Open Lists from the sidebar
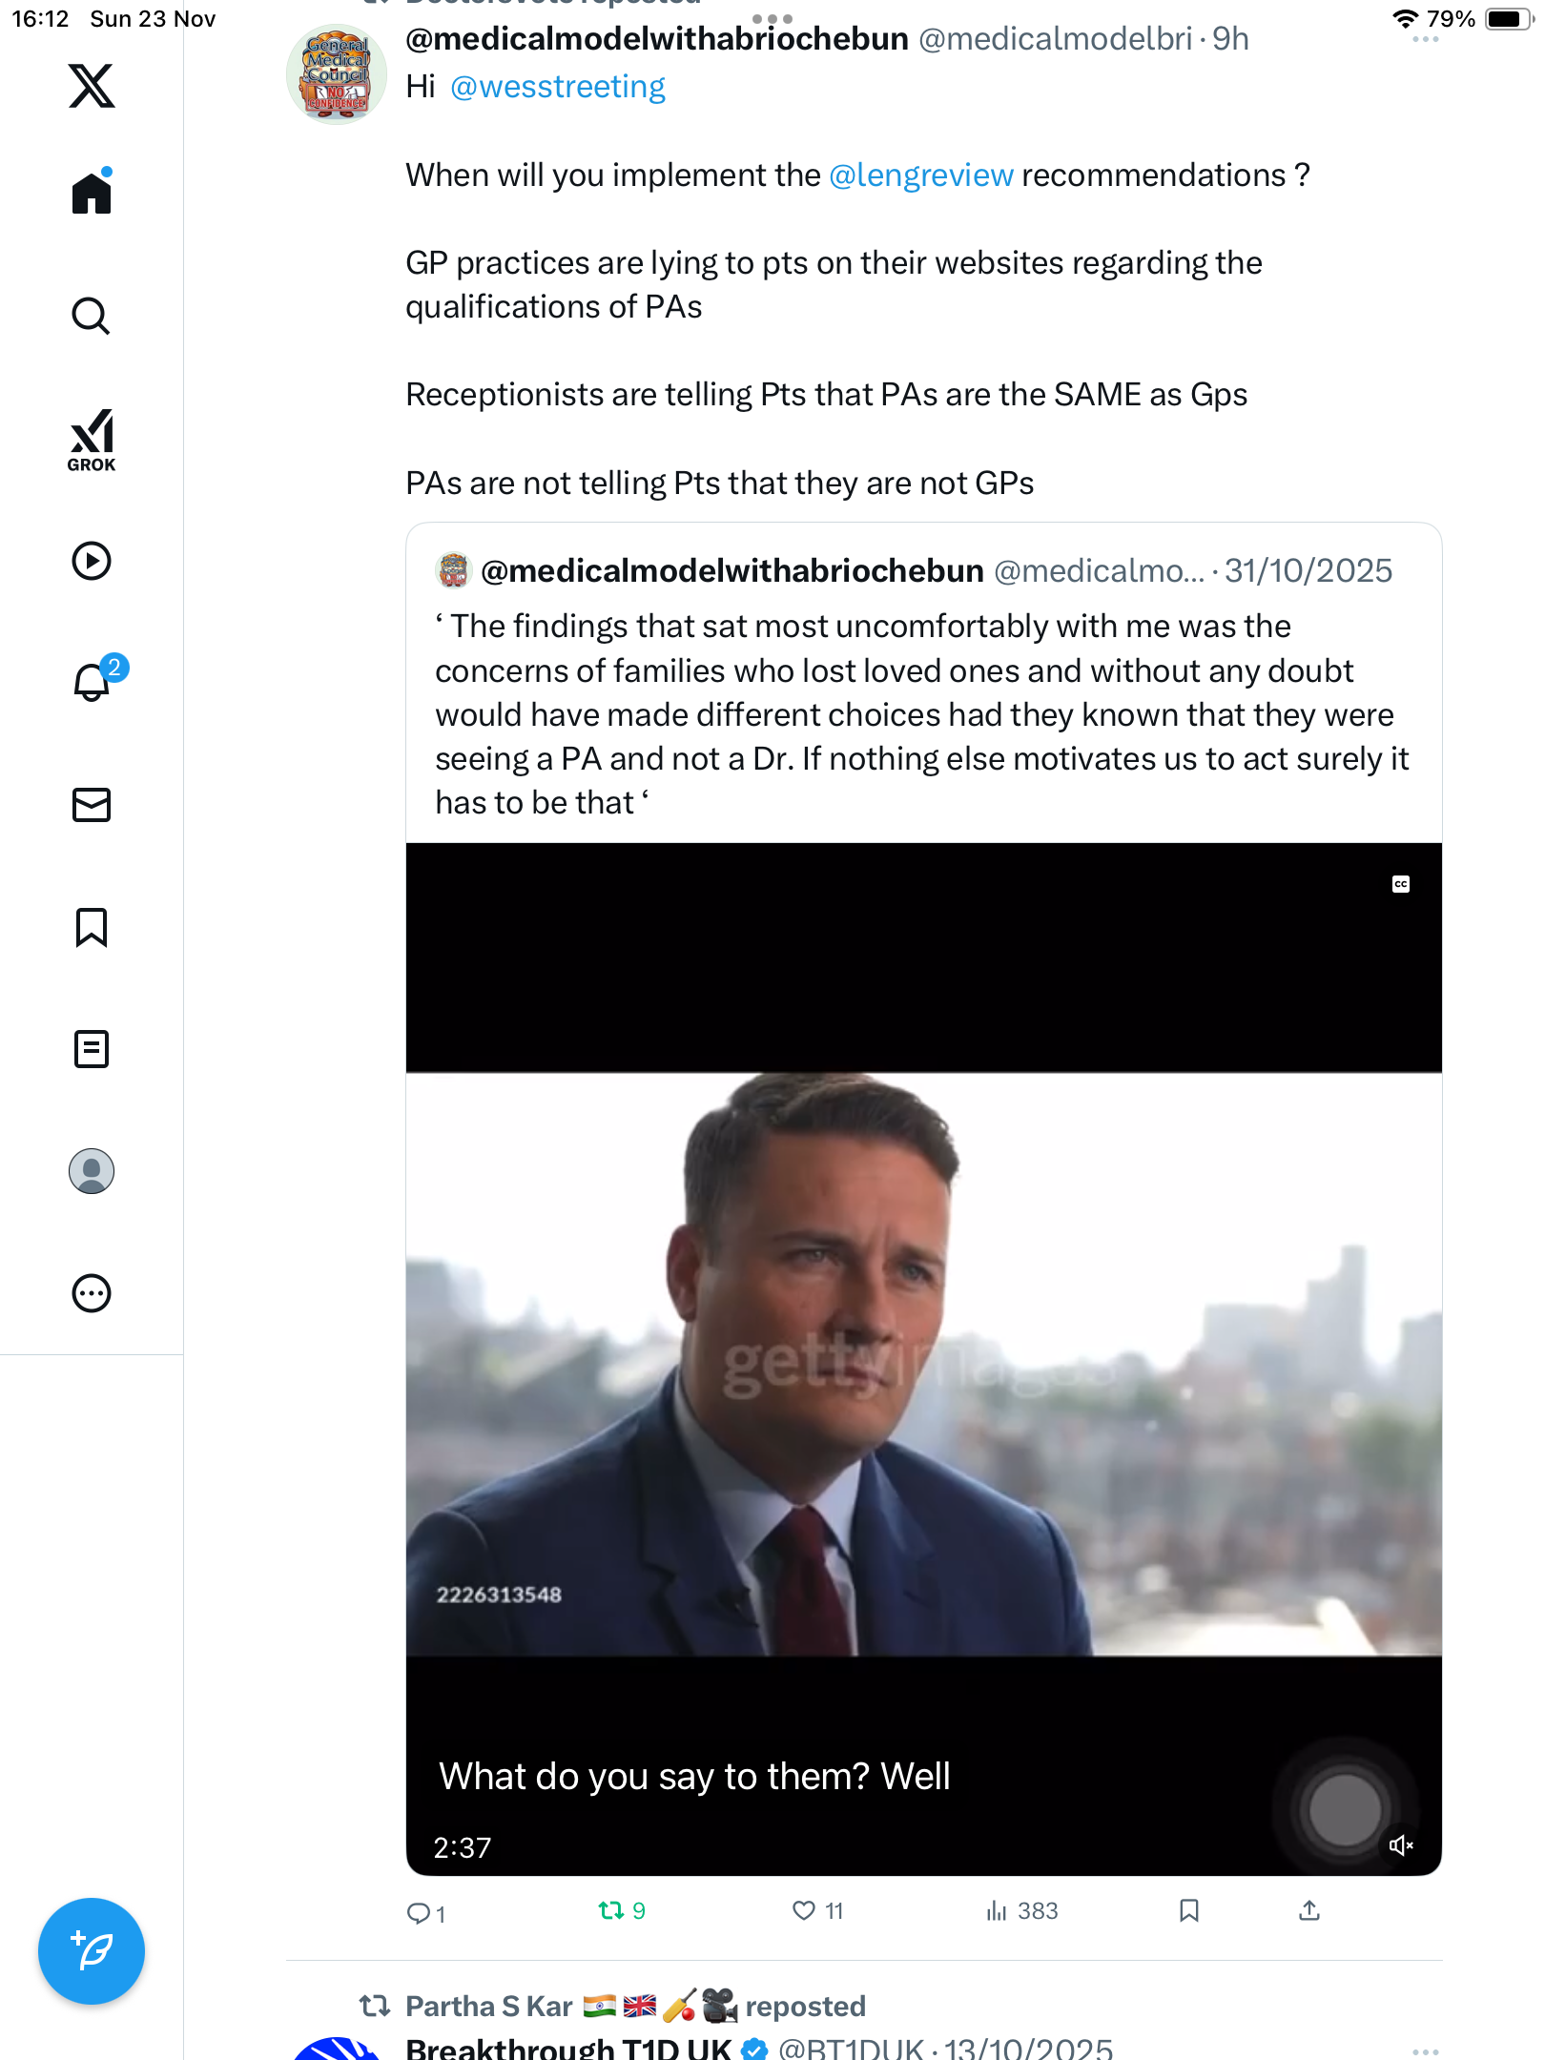Viewport: 1545px width, 2060px height. point(92,1049)
